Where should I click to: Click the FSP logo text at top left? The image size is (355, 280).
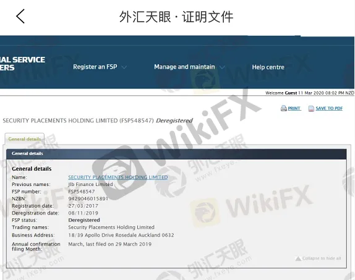[x=22, y=64]
